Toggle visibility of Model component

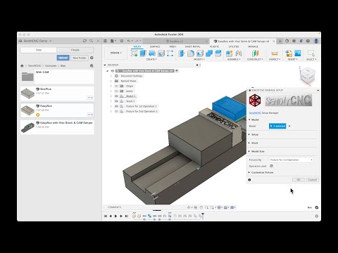pos(116,96)
